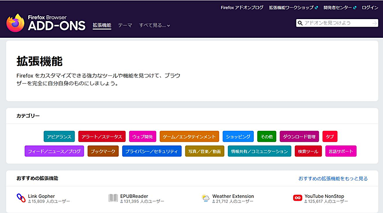This screenshot has height=213, width=383.
Task: Click the 21,712 人のユーザー text
Action: [x=235, y=202]
